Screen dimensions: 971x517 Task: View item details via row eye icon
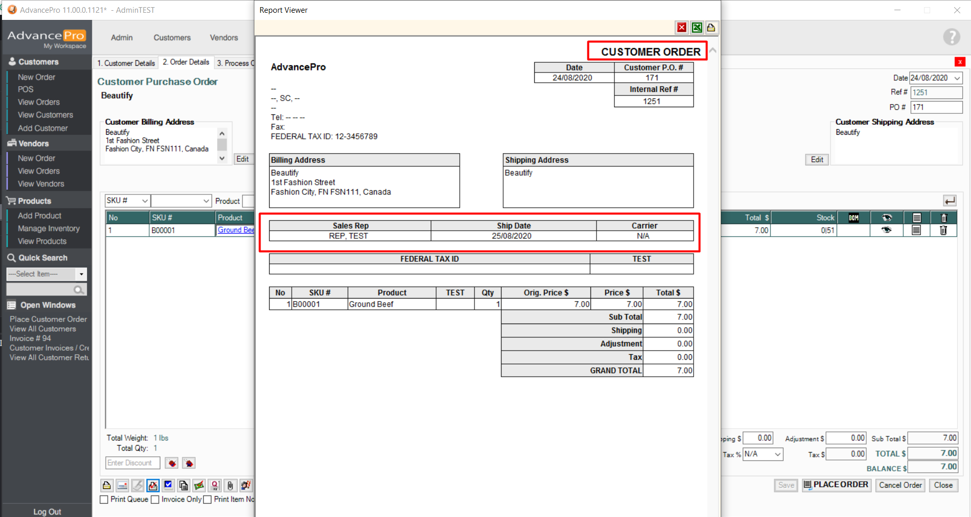[887, 231]
